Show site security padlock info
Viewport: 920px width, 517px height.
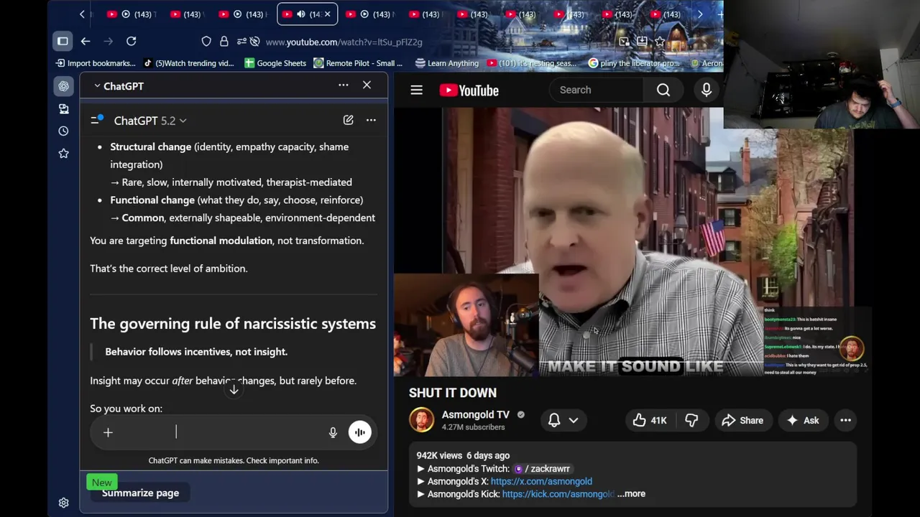[224, 42]
